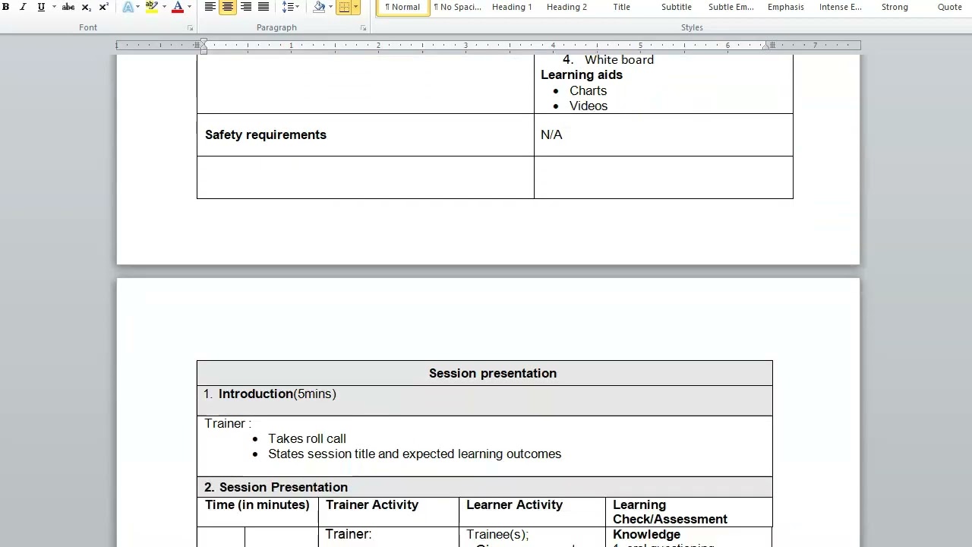Apply the Heading 1 style
This screenshot has width=972, height=547.
[x=512, y=8]
